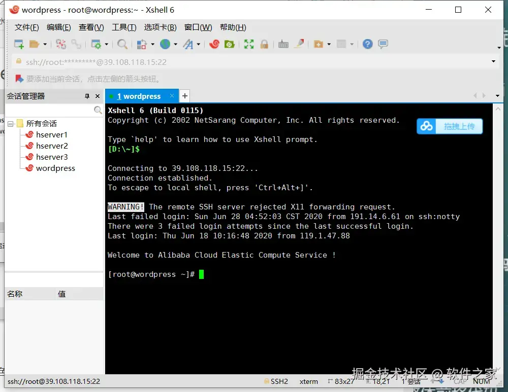508x392 pixels.
Task: Click the session manager search field
Action: tap(50, 110)
